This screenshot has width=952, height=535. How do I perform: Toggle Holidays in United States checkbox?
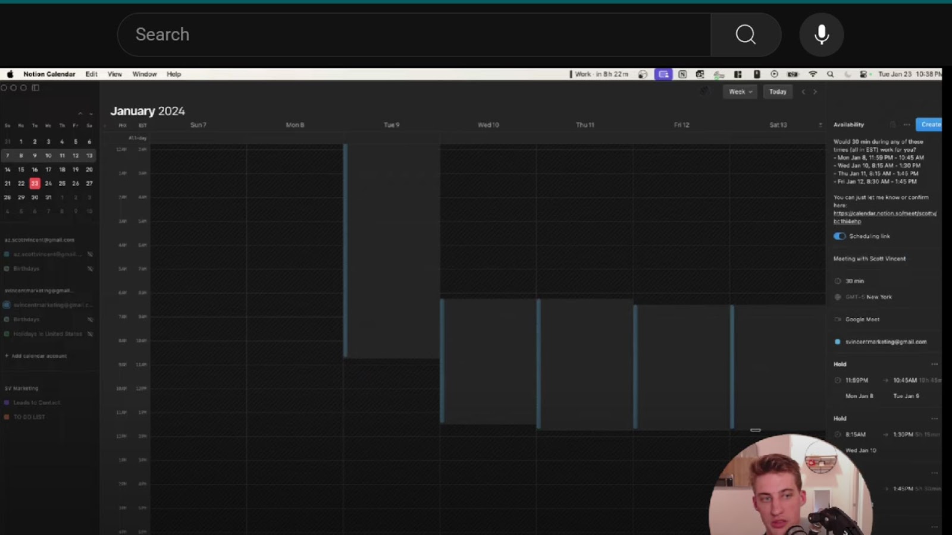7,334
